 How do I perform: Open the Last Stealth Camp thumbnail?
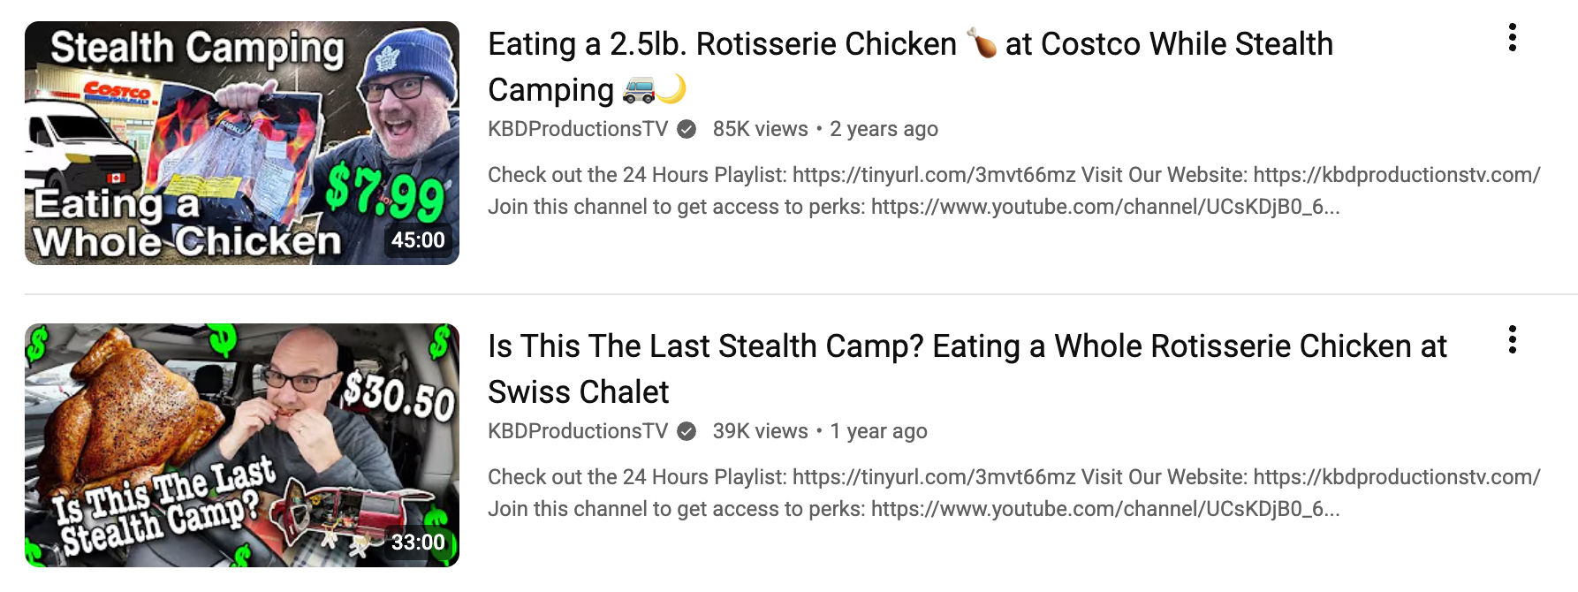[241, 444]
